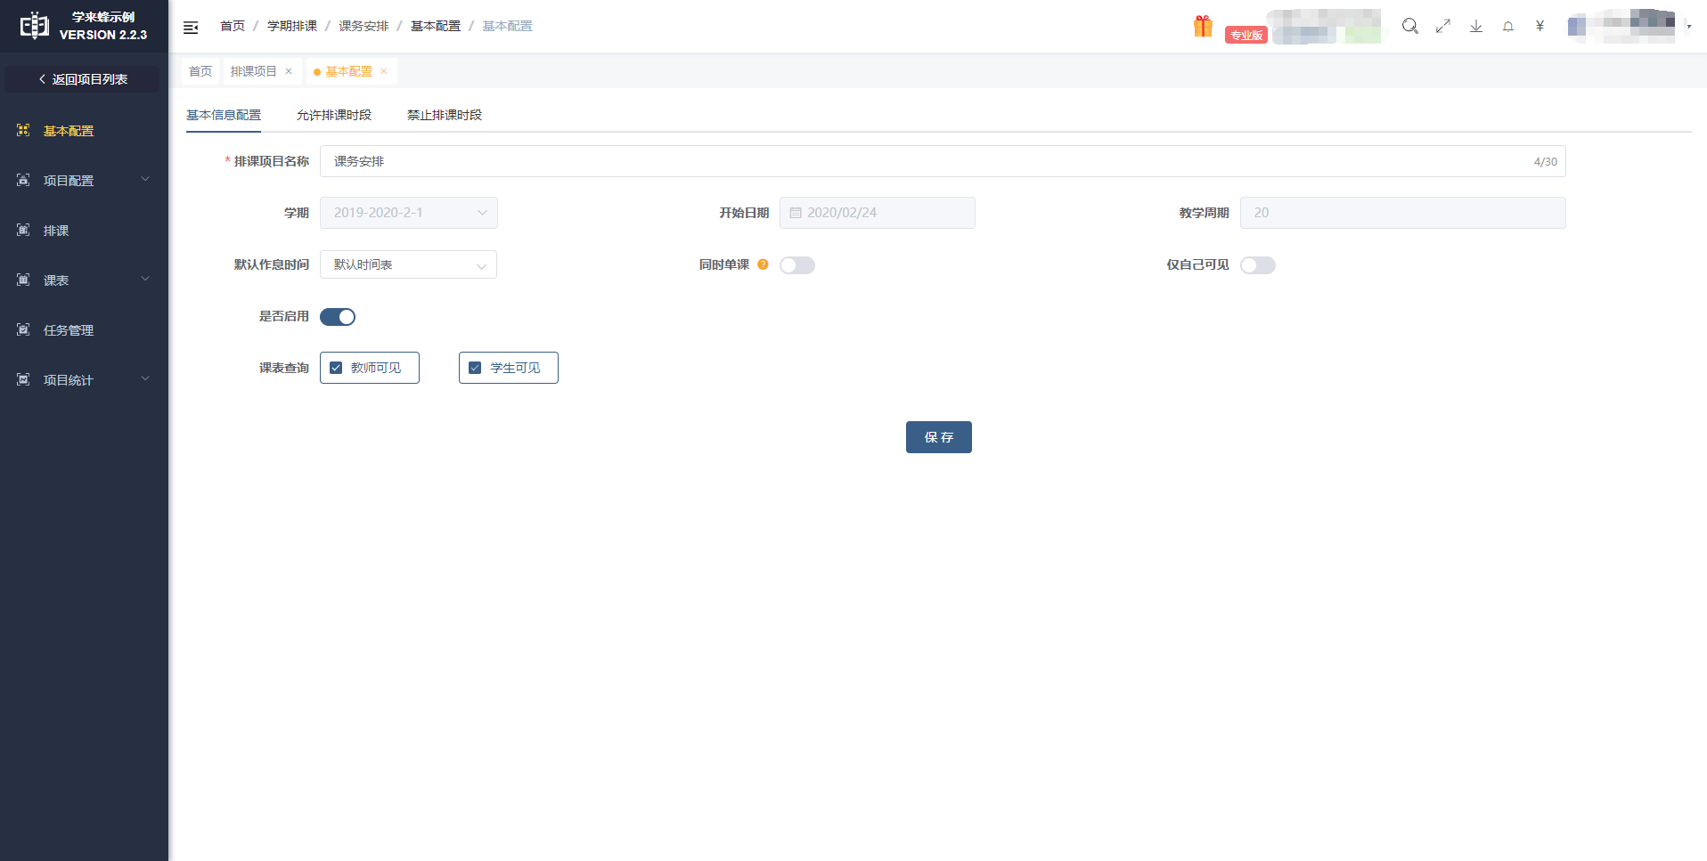The width and height of the screenshot is (1707, 861).
Task: Switch to the 允许排课时段 tab
Action: [x=334, y=115]
